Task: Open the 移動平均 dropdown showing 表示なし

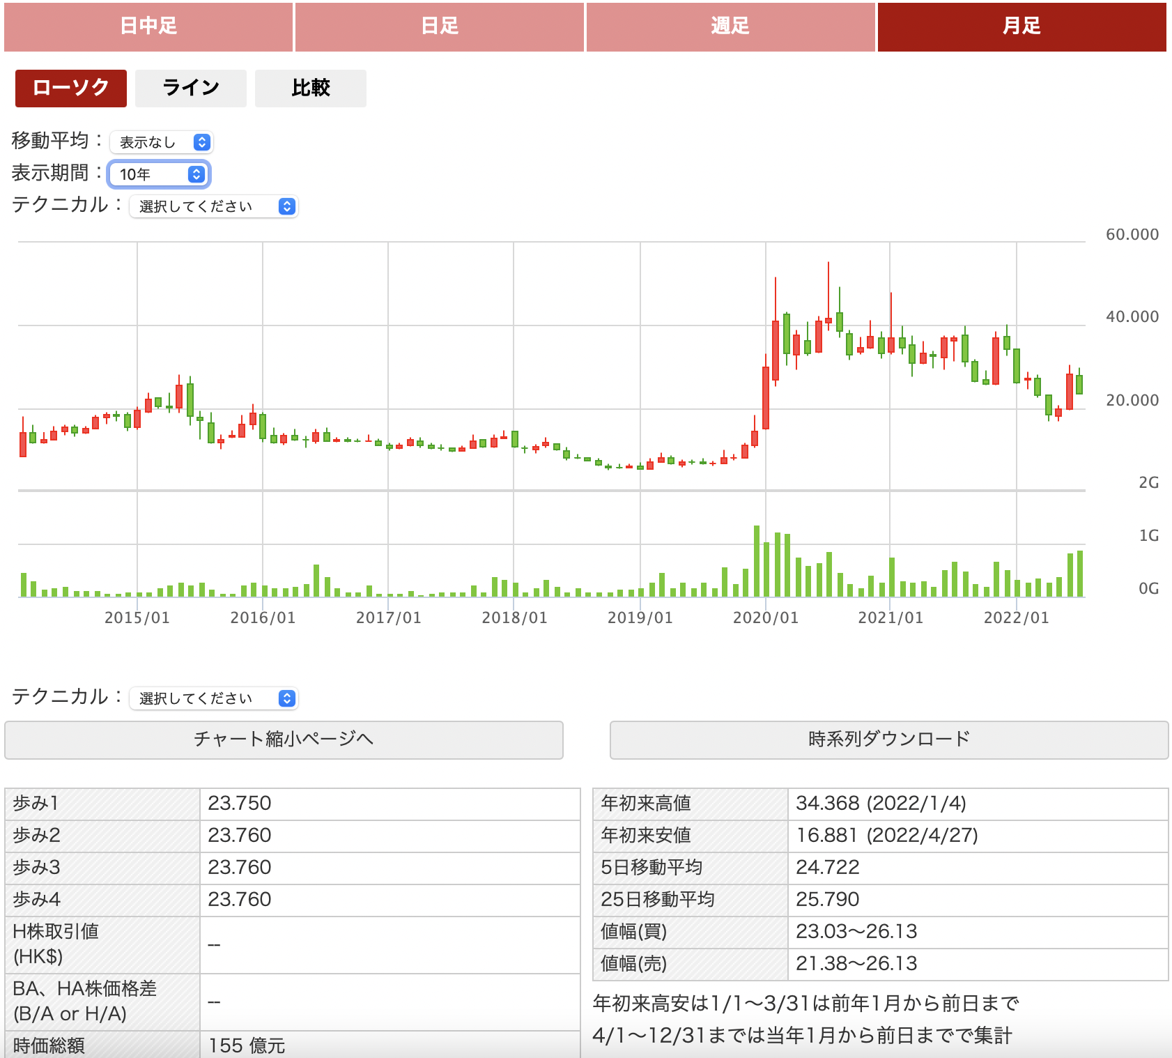Action: click(162, 142)
